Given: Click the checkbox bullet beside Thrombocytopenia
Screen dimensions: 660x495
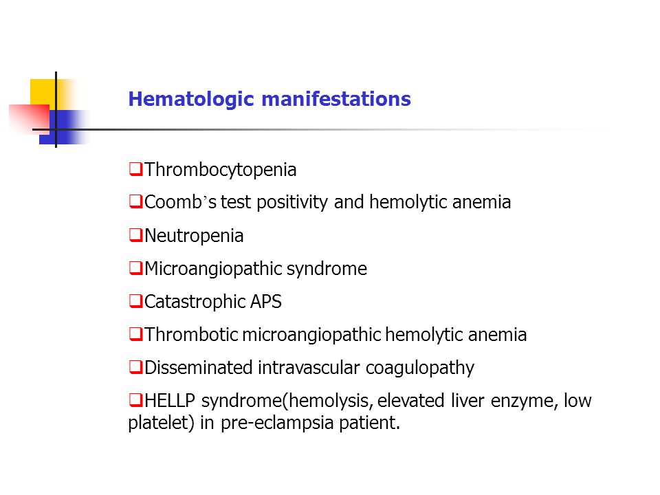Looking at the screenshot, I should point(135,169).
